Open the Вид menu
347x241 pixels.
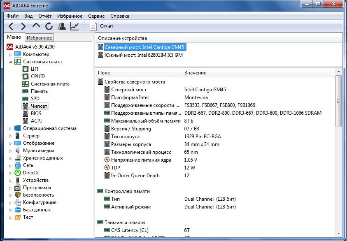(28, 16)
